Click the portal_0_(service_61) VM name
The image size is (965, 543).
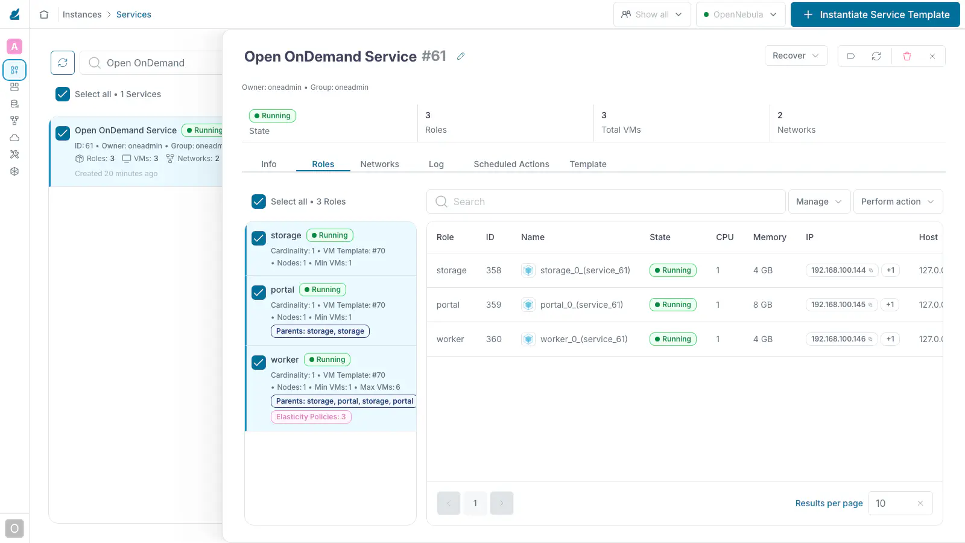click(581, 305)
